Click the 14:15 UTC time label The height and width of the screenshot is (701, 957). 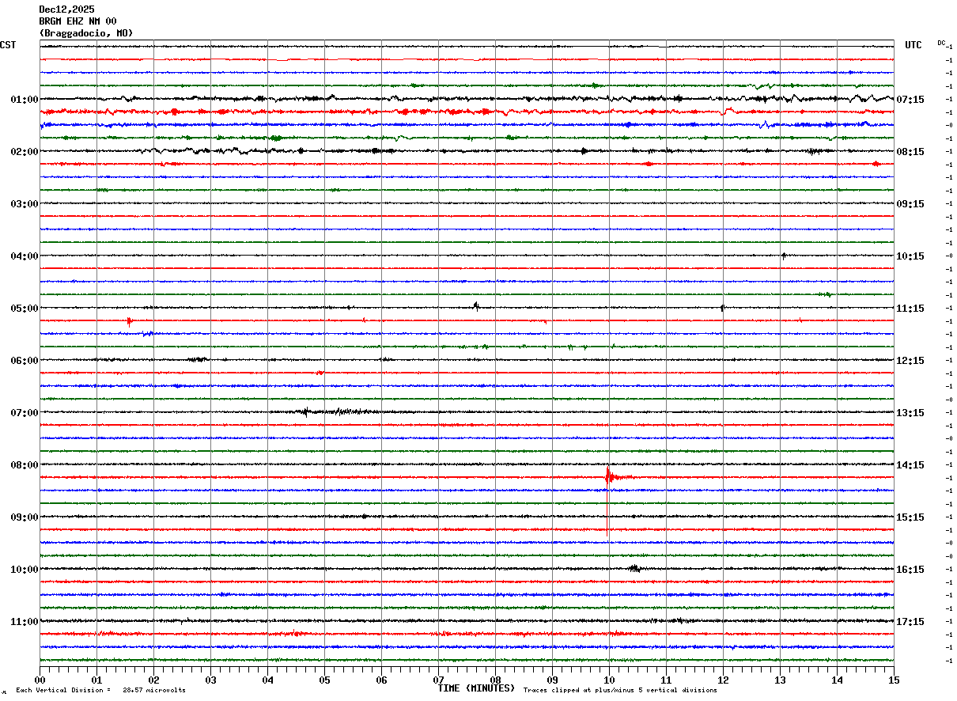(x=910, y=465)
